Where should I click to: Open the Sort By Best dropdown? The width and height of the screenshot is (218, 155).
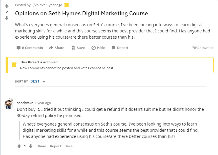(x=35, y=81)
